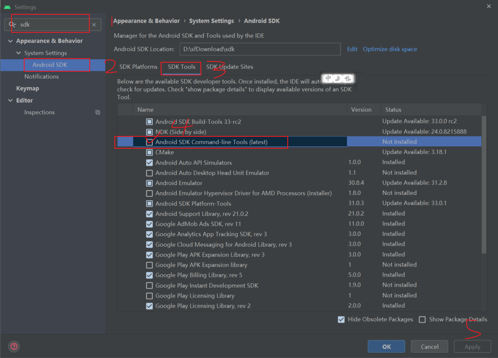Sort by the Status column header
The width and height of the screenshot is (498, 358).
[x=393, y=110]
